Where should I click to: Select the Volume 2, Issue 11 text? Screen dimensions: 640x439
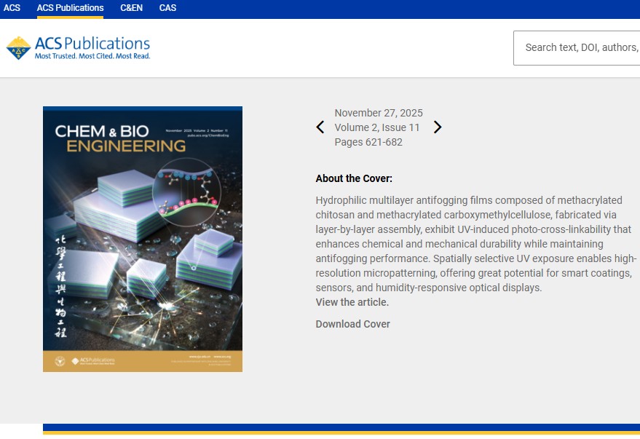point(377,127)
